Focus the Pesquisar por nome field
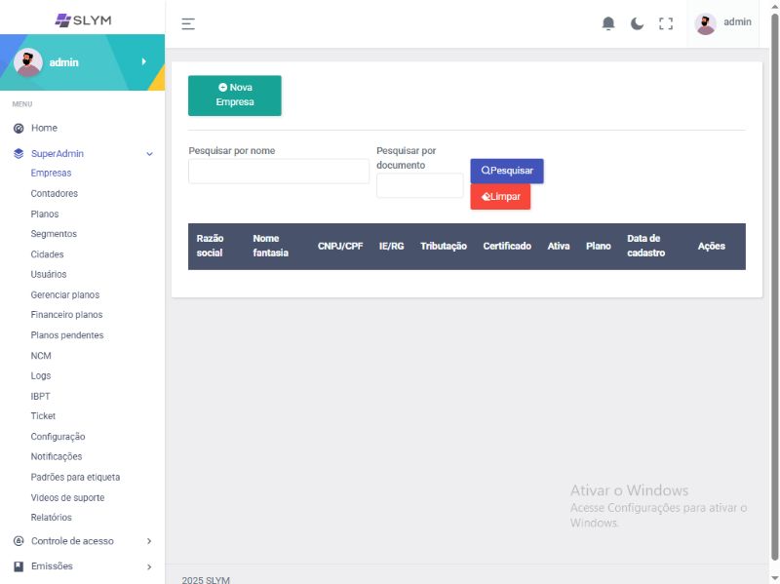The width and height of the screenshot is (780, 584). pos(279,172)
